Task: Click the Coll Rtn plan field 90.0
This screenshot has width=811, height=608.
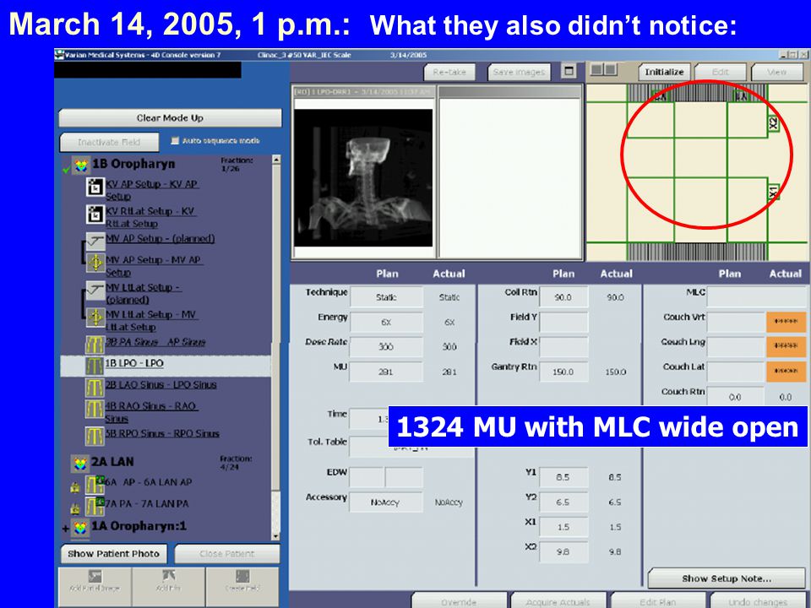Action: tap(563, 297)
